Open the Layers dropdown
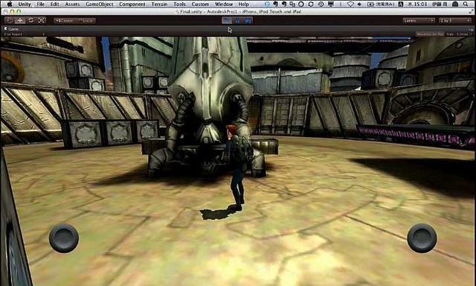 419,20
